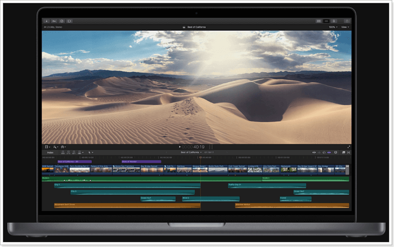
Task: Expand the select arrow tool dropdown
Action: (91, 152)
